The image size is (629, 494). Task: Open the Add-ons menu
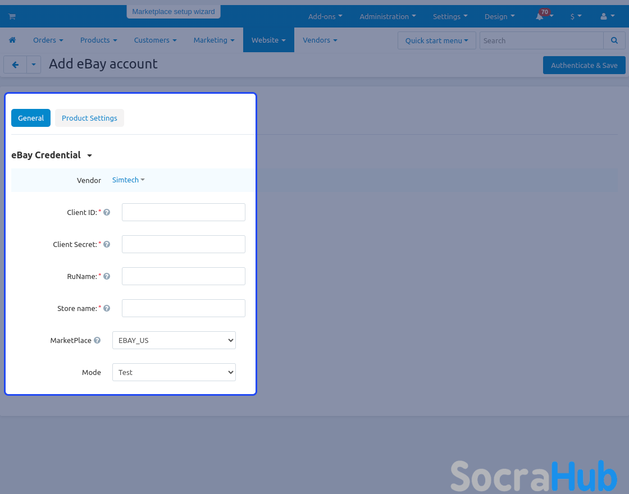click(x=325, y=17)
